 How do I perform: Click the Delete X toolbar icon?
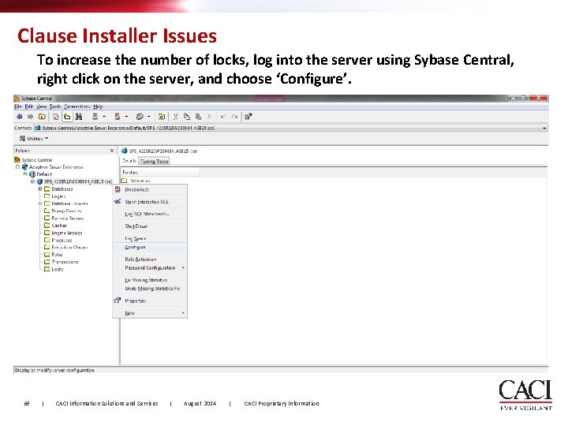[209, 117]
